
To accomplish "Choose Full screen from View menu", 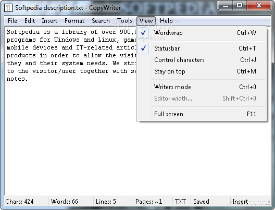I will point(202,114).
